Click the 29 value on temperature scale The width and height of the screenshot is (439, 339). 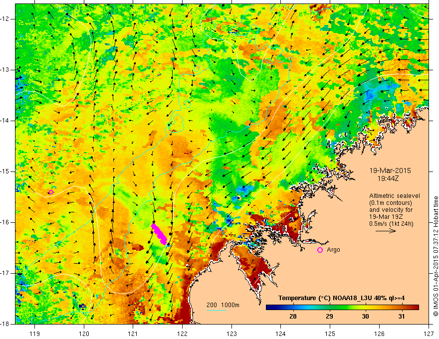coord(329,317)
